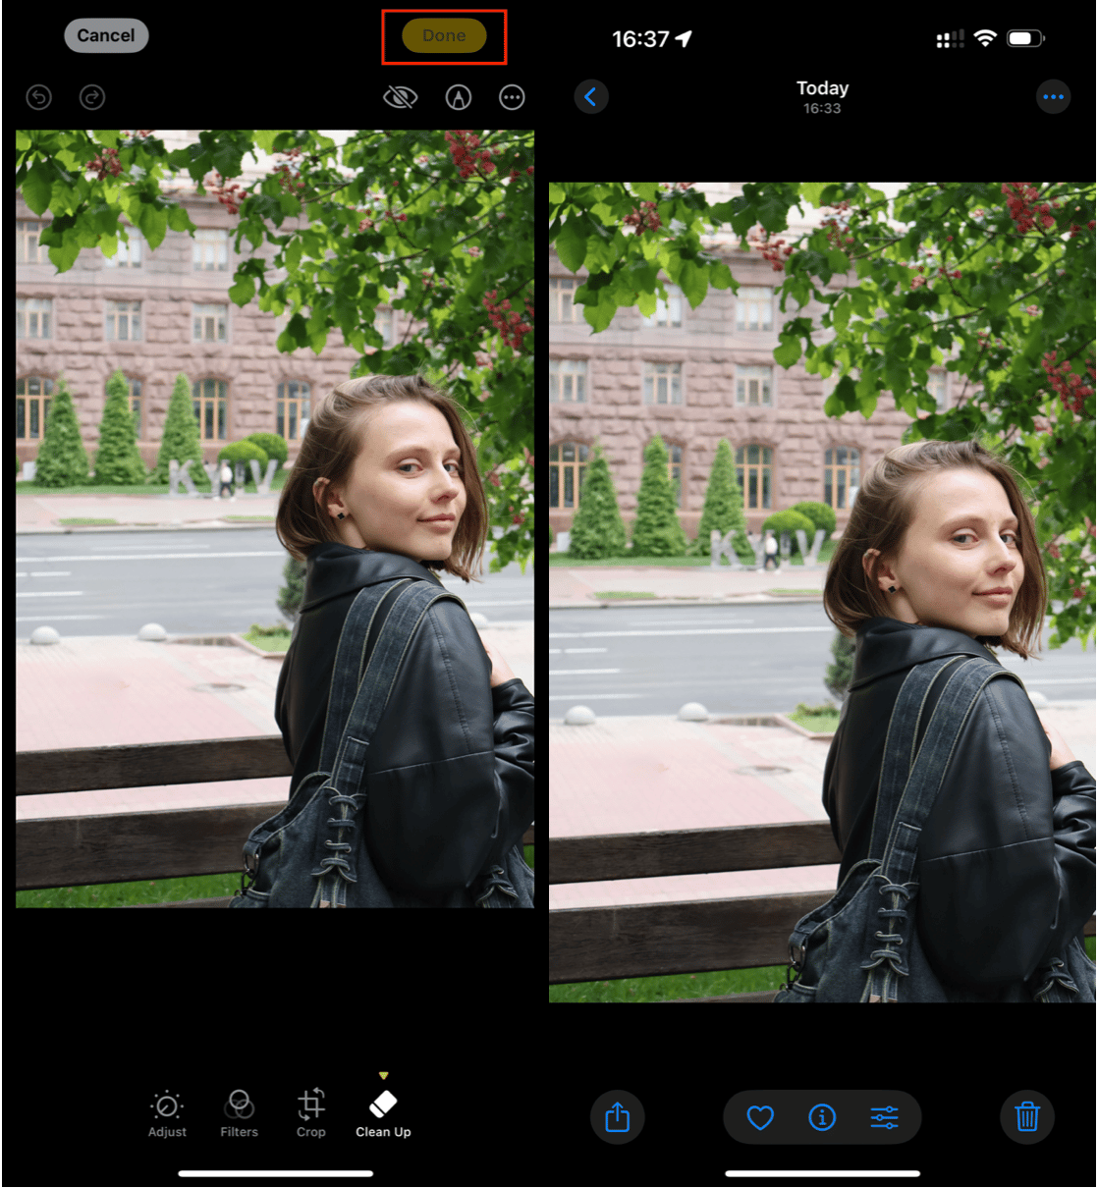Share the photo with the share icon
This screenshot has width=1098, height=1188.
coord(618,1117)
